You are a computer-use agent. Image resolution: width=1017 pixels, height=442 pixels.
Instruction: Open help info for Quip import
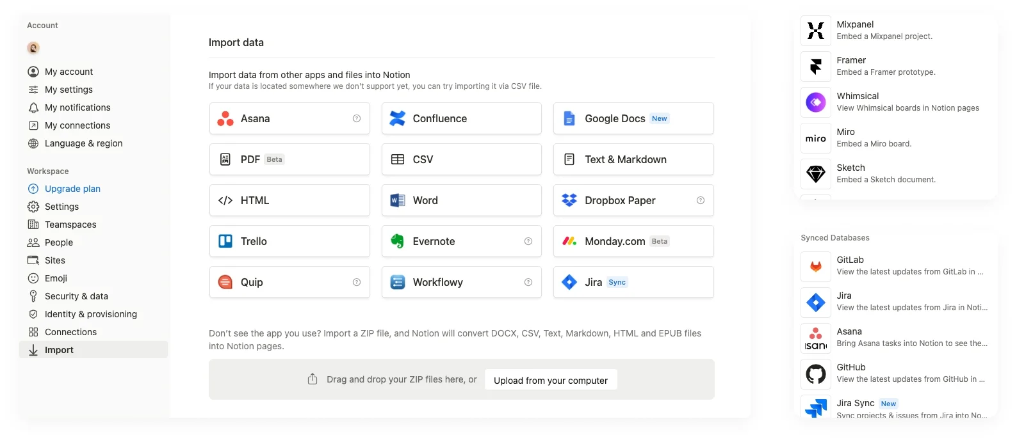[357, 282]
